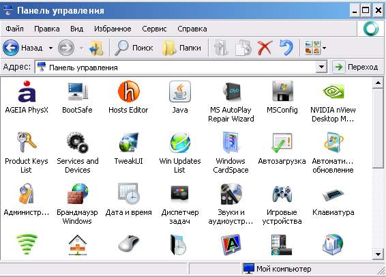Viewport: 386px width, 277px height.
Task: Select the mouse icon in bottom row
Action: tap(128, 244)
